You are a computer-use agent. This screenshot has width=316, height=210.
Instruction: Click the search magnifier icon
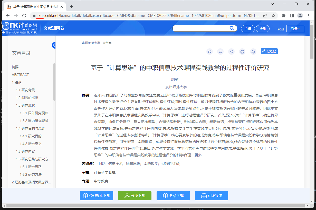pos(232,28)
